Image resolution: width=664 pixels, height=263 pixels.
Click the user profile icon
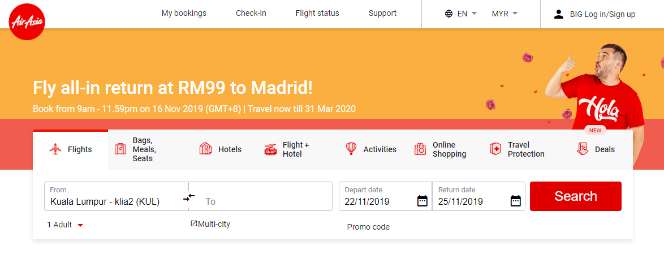(559, 14)
